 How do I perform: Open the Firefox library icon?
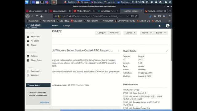tap(155, 16)
